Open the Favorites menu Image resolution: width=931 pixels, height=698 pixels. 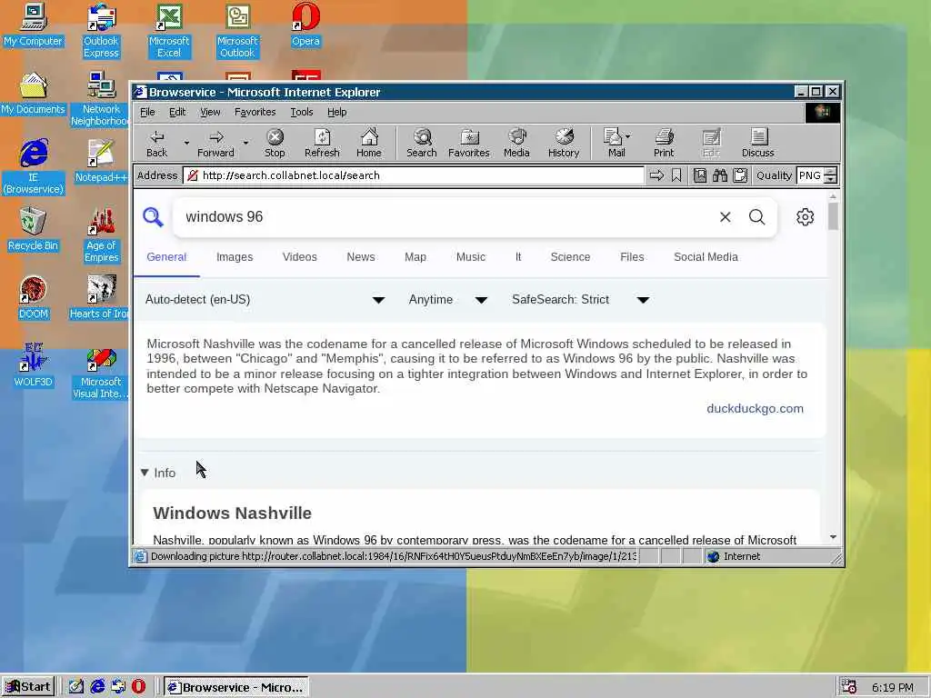pos(255,112)
